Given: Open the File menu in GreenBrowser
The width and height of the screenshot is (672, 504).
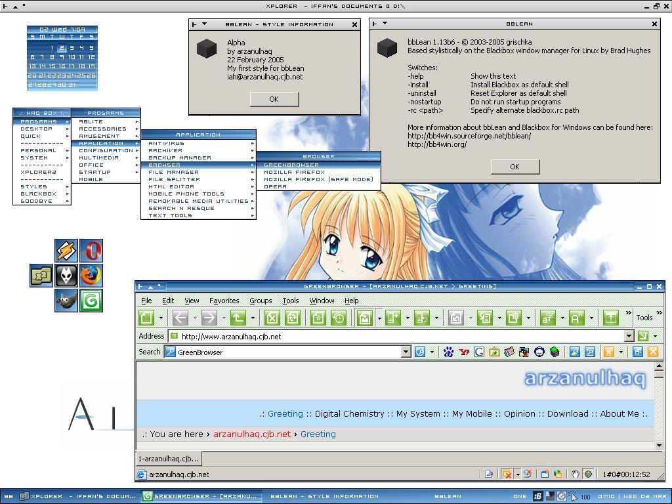Looking at the screenshot, I should point(146,301).
